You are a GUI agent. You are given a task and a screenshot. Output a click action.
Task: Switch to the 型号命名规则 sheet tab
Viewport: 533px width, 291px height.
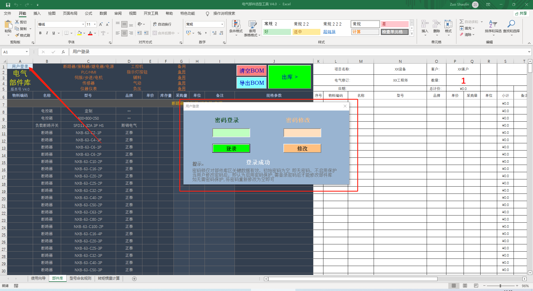80,278
